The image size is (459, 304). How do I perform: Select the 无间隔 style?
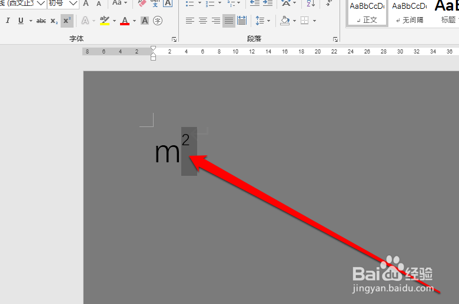click(x=409, y=13)
